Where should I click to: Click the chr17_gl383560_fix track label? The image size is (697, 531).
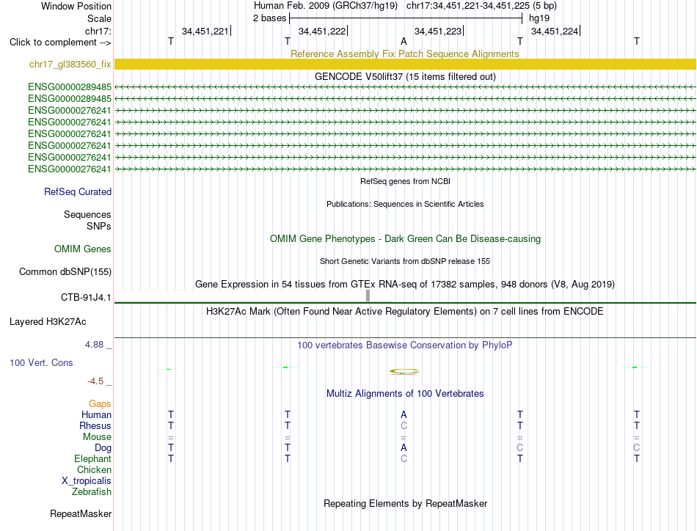point(70,65)
